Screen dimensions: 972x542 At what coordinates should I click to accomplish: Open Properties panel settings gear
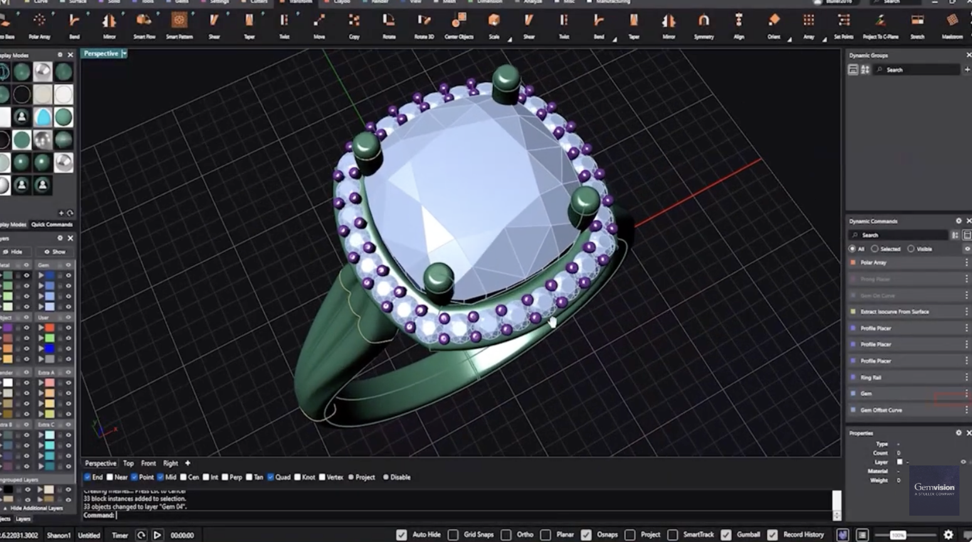958,433
